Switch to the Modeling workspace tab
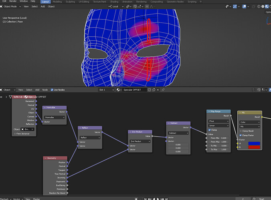 click(57, 2)
